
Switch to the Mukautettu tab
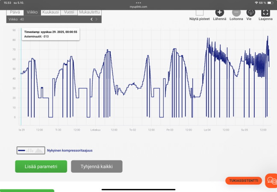(90, 12)
